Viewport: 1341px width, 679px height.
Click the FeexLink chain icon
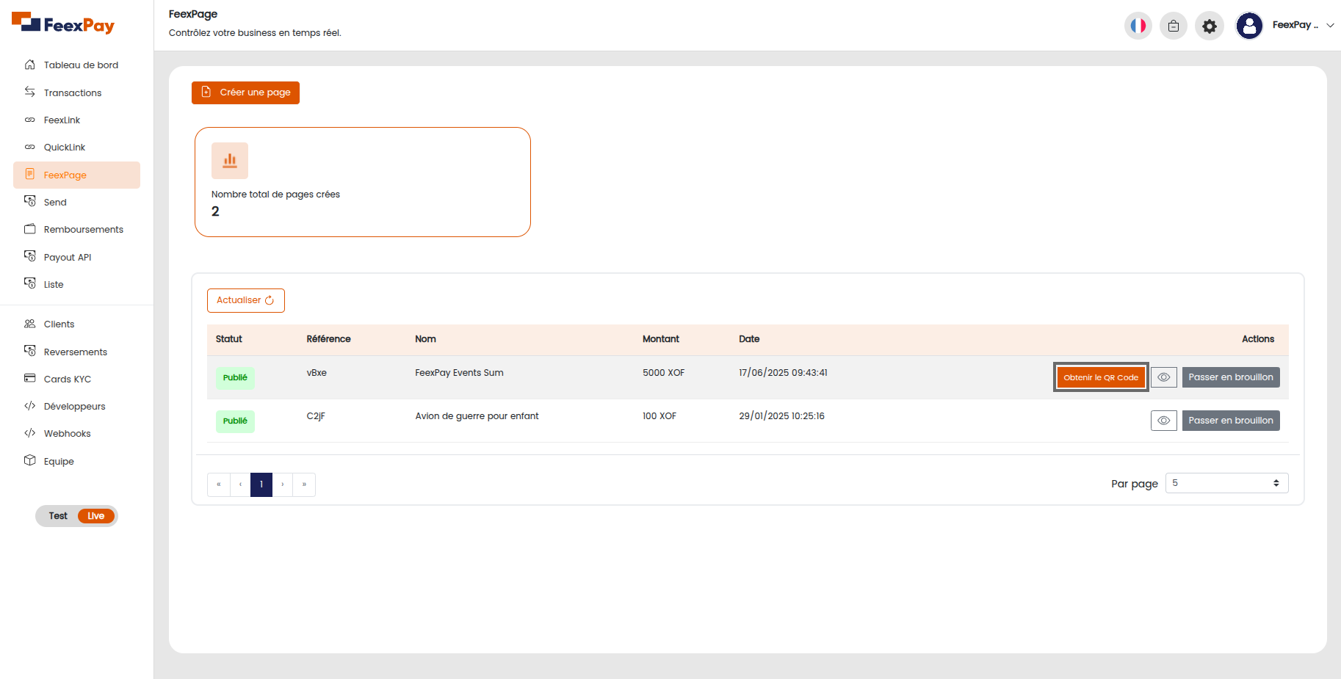click(30, 120)
